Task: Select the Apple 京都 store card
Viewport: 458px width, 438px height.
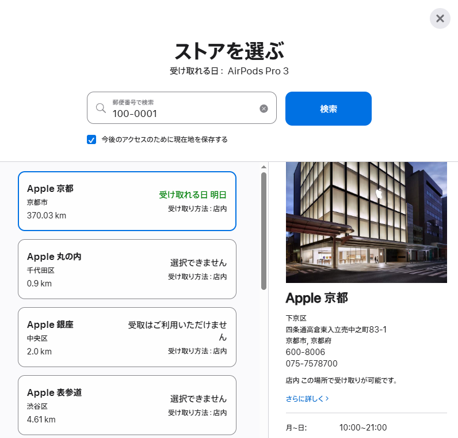Action: point(127,201)
